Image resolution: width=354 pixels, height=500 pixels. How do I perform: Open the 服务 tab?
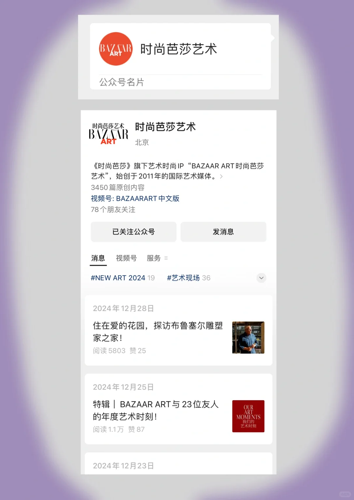pos(154,258)
